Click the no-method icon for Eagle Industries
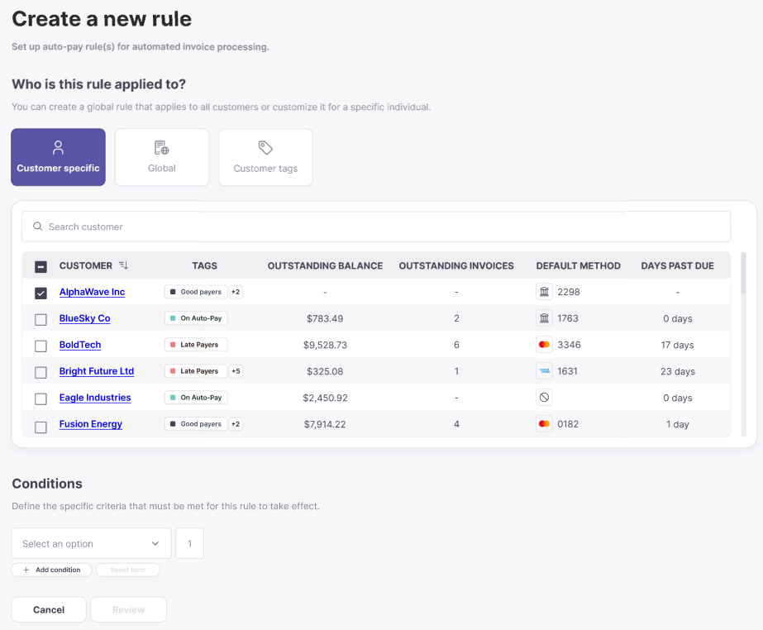 pyautogui.click(x=544, y=398)
